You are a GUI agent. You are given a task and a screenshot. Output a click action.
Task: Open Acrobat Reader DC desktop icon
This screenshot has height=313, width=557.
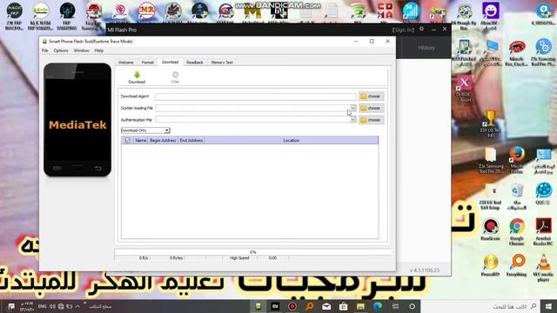(543, 232)
